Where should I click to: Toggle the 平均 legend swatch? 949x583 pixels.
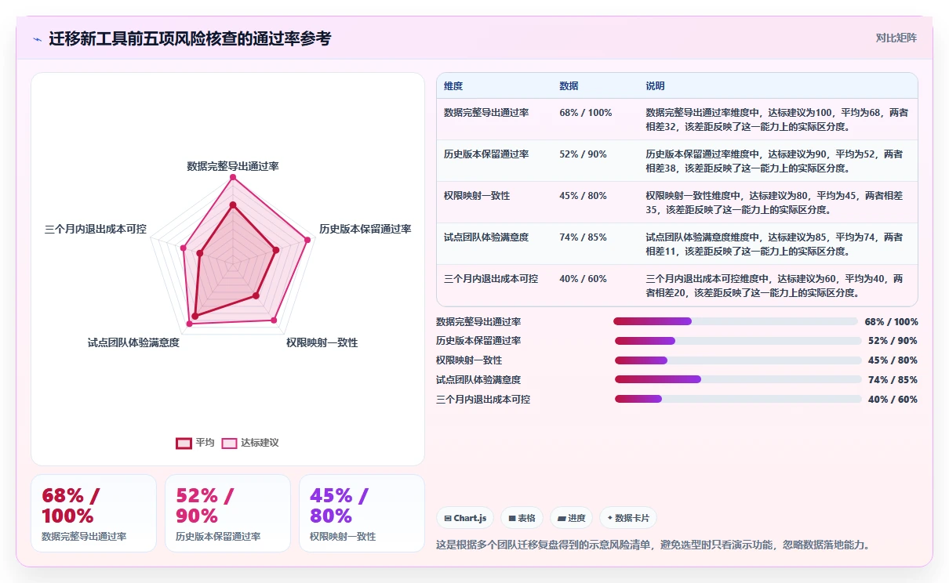click(x=184, y=443)
